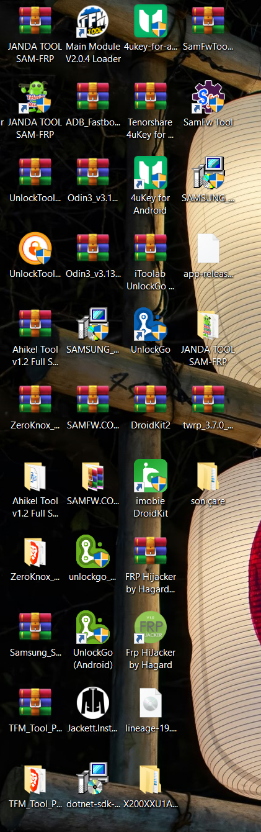Click the UnlockTool... orange padlock icon

click(35, 248)
